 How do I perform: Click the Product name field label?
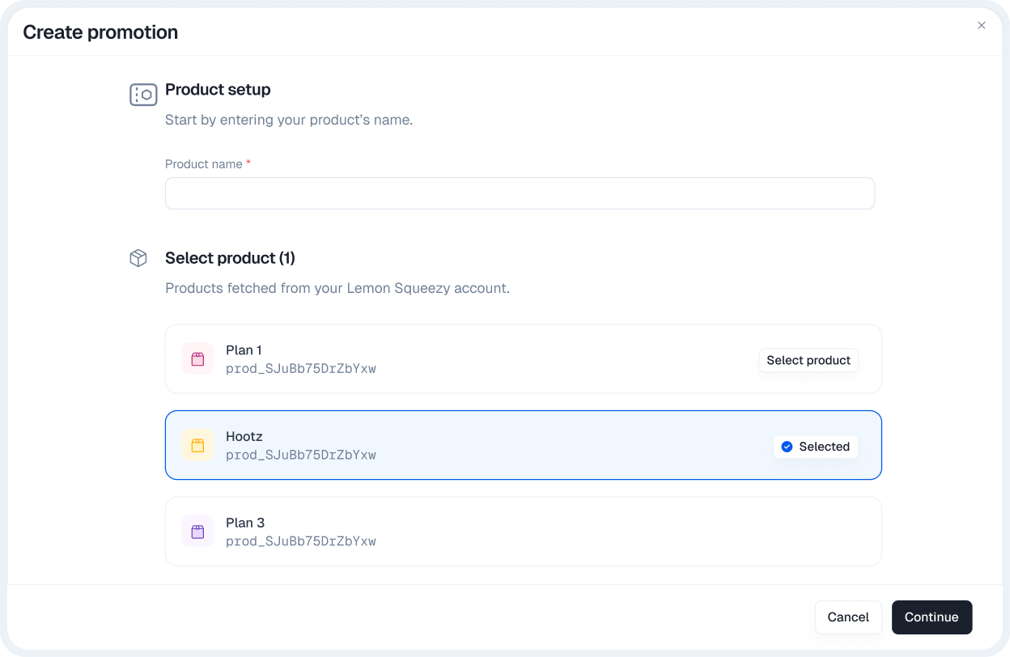(204, 164)
